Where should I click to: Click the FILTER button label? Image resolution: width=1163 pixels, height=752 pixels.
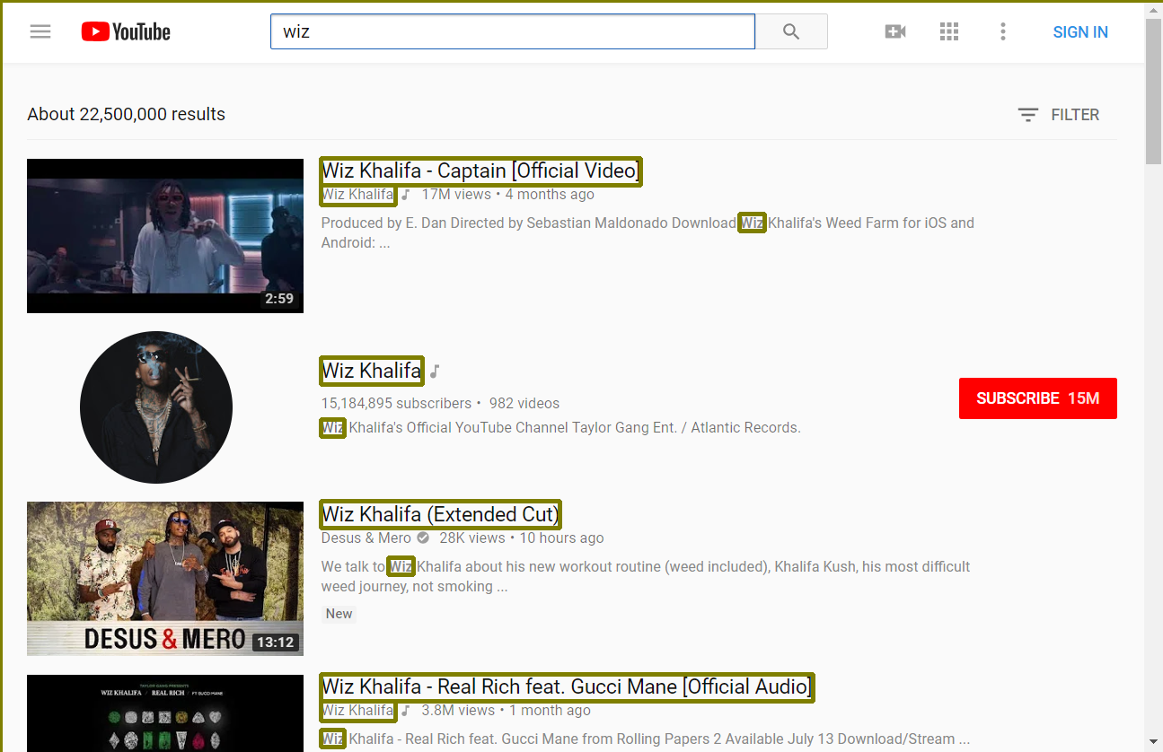tap(1075, 115)
